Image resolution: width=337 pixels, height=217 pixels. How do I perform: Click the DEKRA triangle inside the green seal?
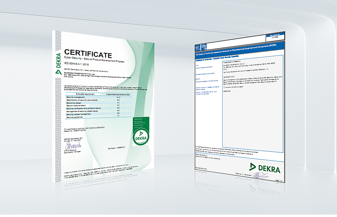141,134
